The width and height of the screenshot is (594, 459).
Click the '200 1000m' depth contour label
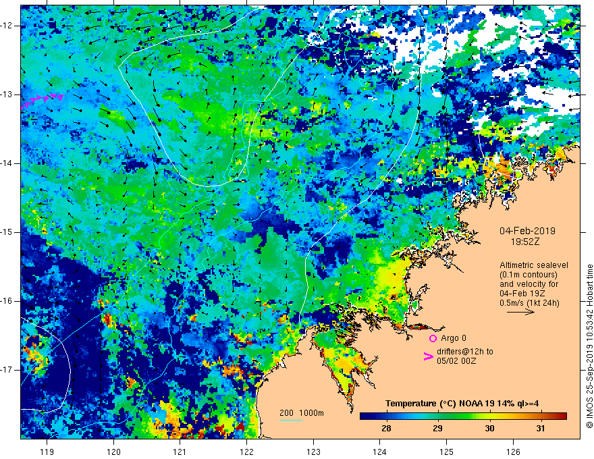(302, 413)
